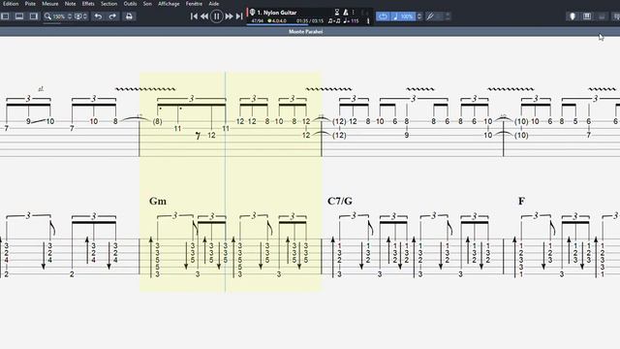Click the Redo arrow
This screenshot has width=620, height=349.
[112, 16]
